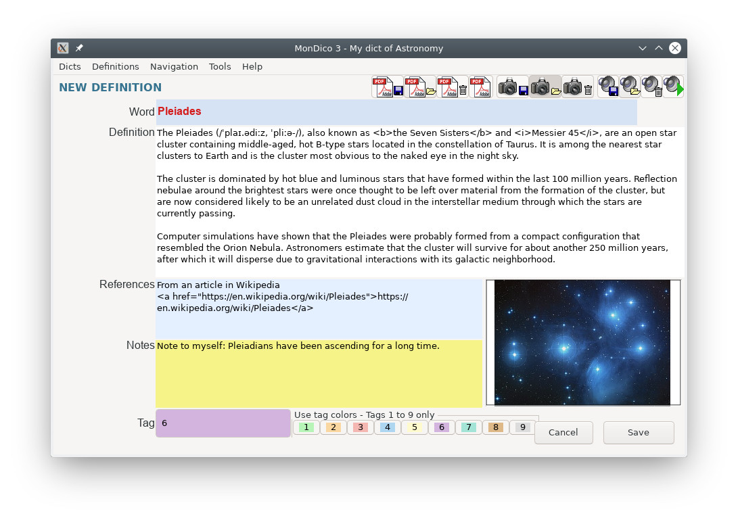The image size is (738, 520).
Task: Click the Definition field label
Action: tap(131, 133)
